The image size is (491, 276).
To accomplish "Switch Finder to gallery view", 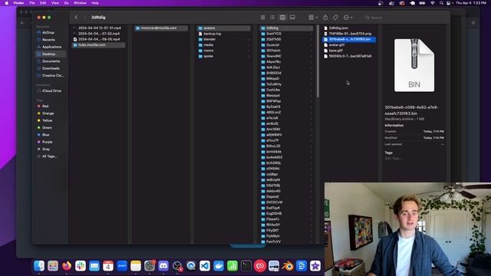I will [292, 18].
